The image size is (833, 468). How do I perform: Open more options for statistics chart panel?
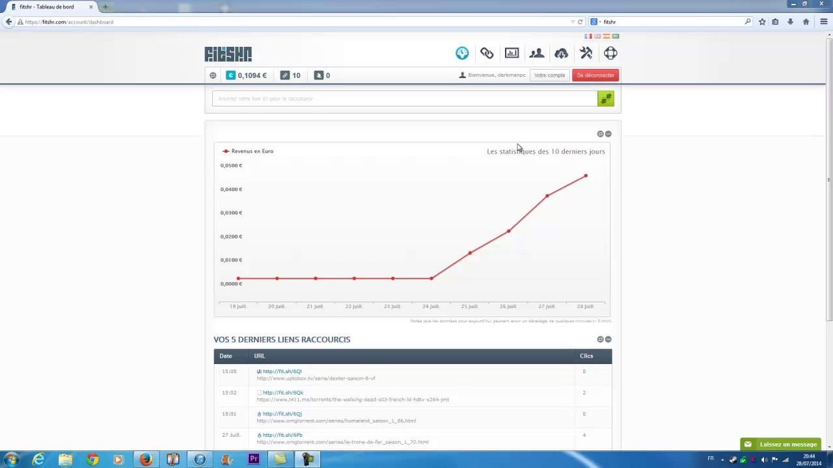tap(608, 134)
